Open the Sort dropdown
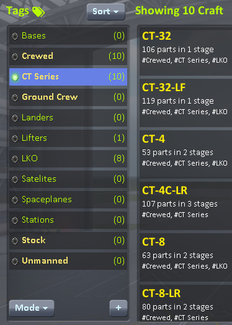 coord(105,12)
